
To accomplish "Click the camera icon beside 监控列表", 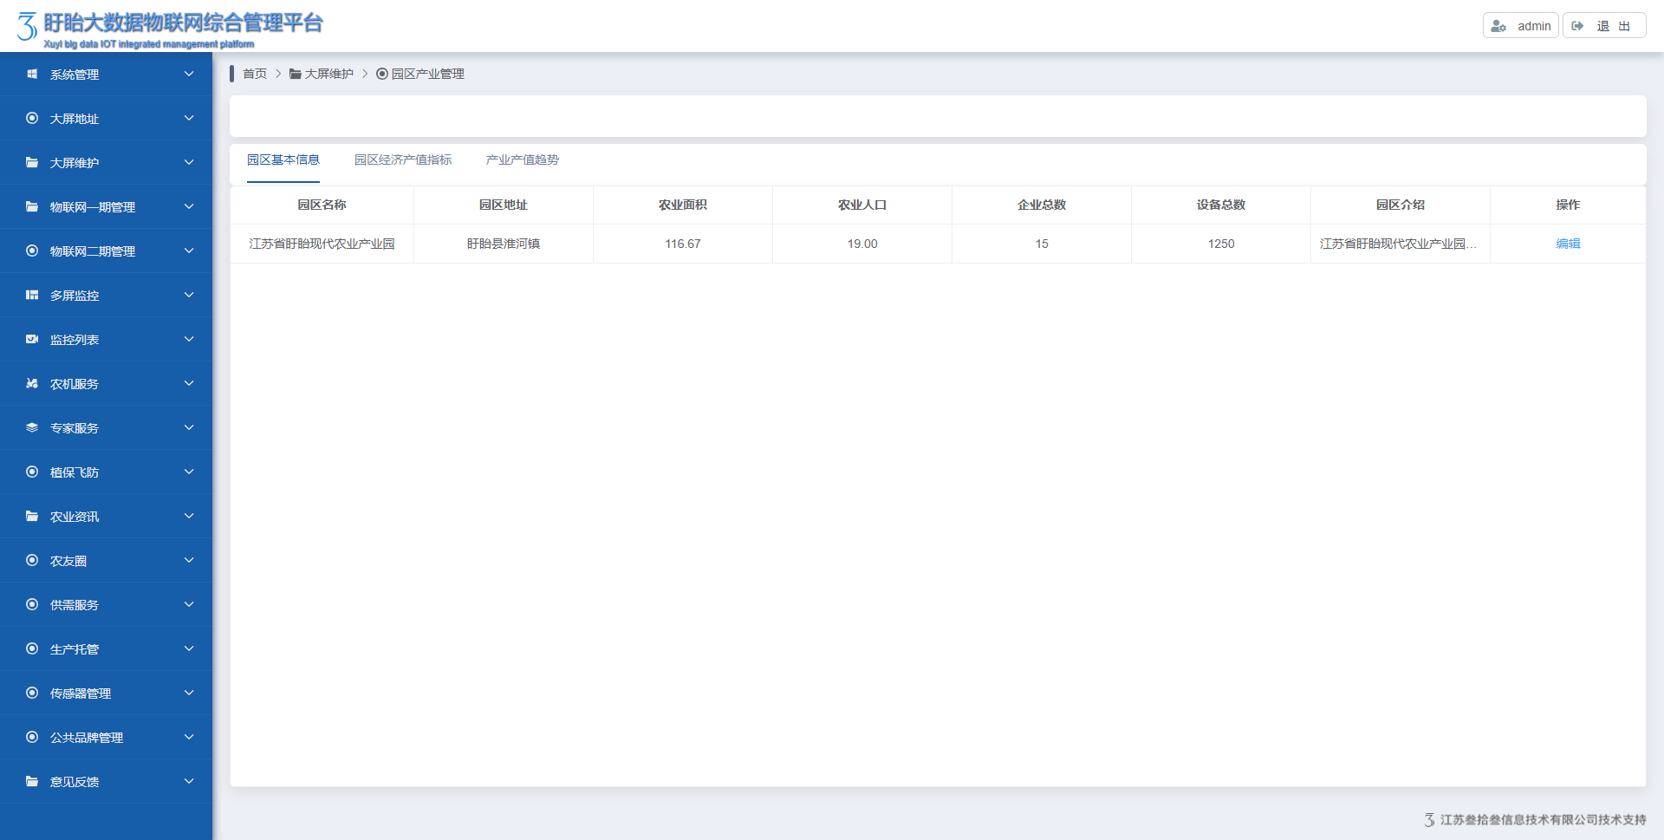I will 32,340.
